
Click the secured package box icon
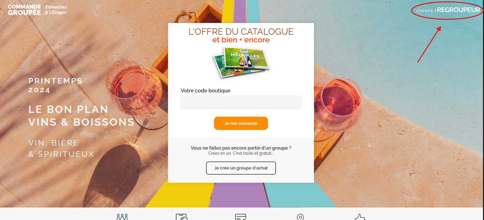click(x=182, y=217)
